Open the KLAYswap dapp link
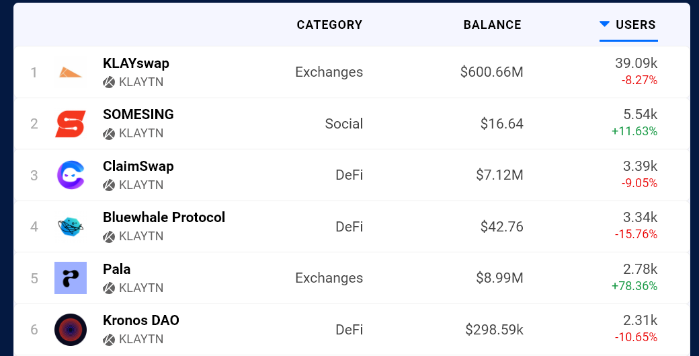This screenshot has height=356, width=699. [x=136, y=63]
